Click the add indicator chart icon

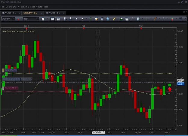[x=138, y=19]
